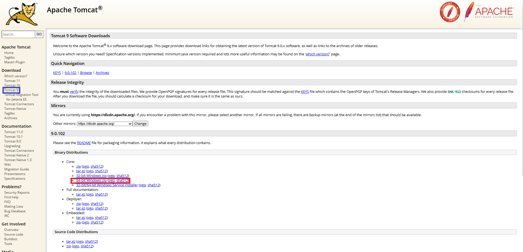Jump to 9.0.102 via Quick Navigation

pos(71,73)
